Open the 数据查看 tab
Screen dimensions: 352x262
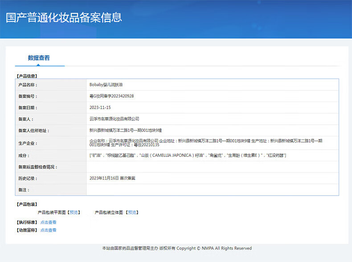pos(39,58)
